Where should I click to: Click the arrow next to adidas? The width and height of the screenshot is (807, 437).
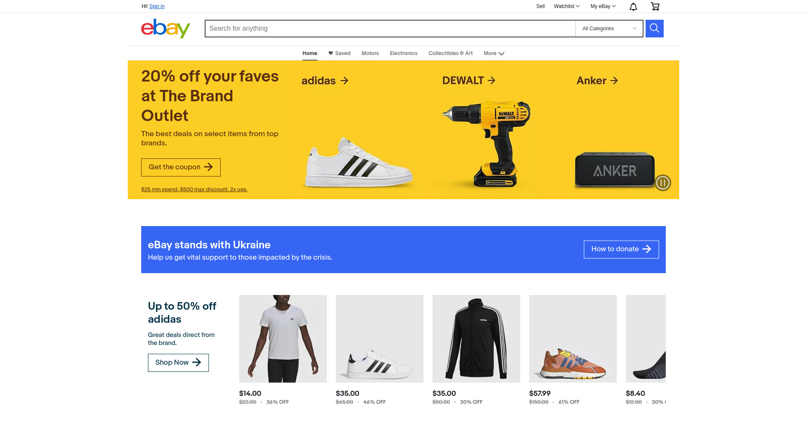tap(344, 81)
